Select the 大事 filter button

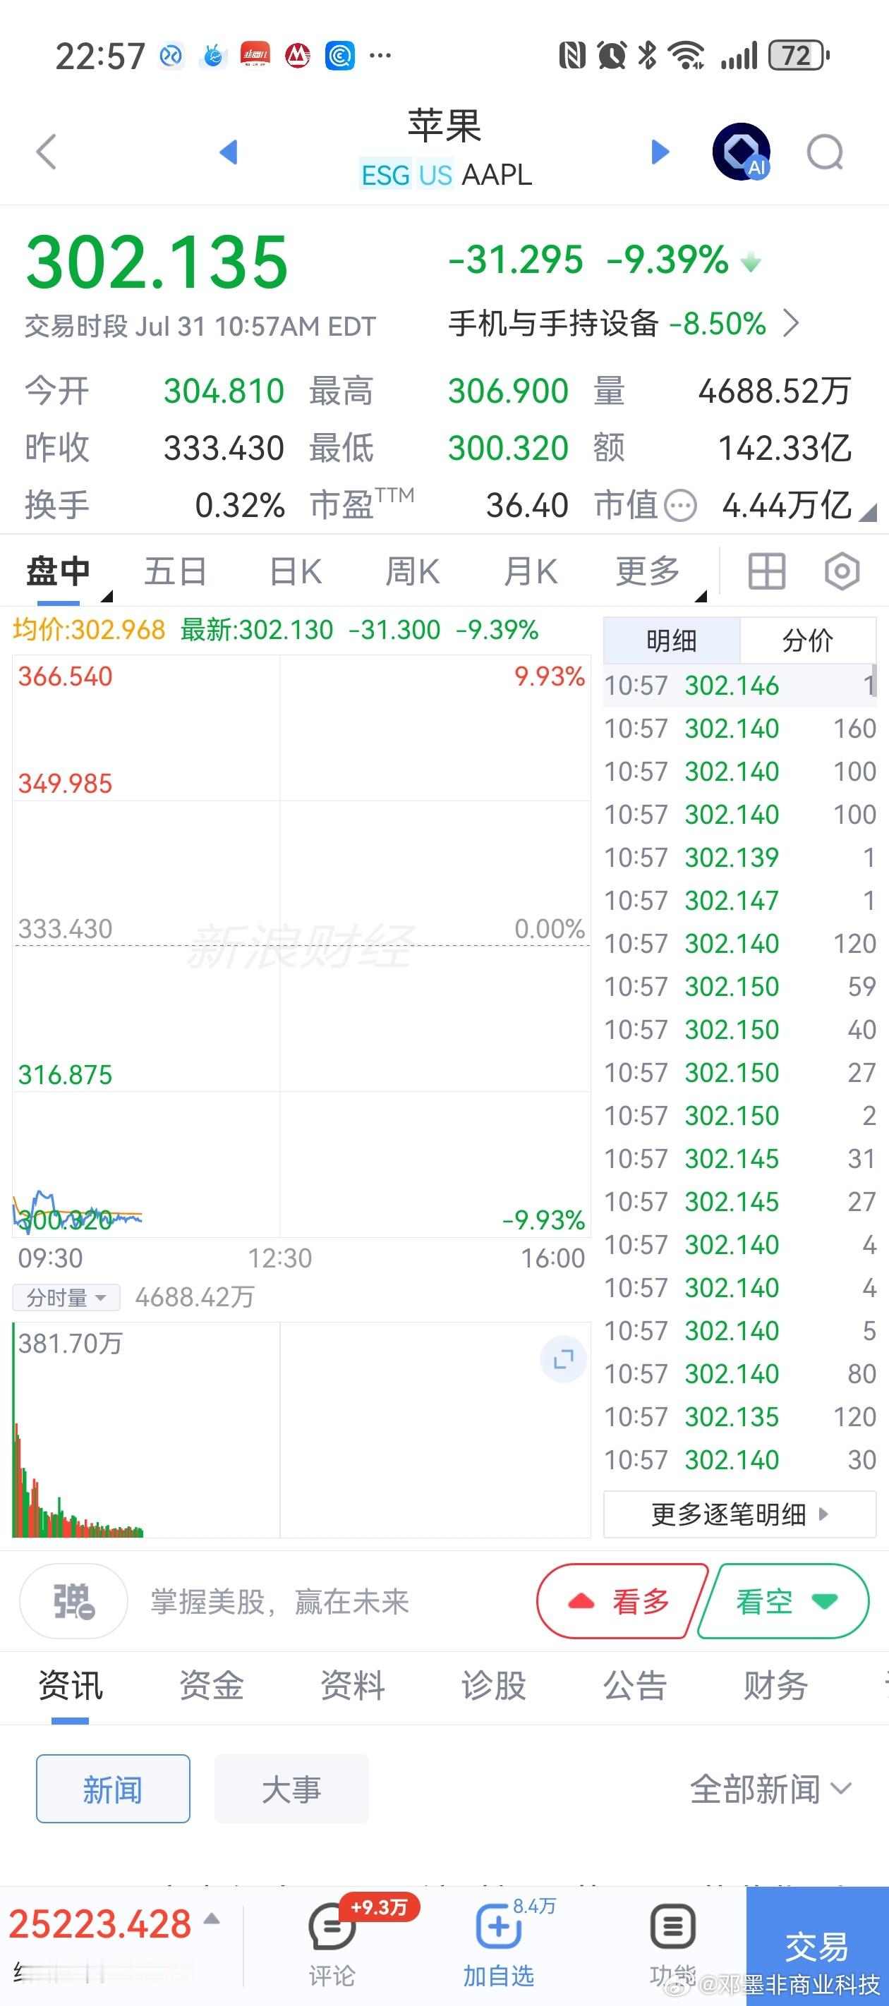coord(291,1789)
